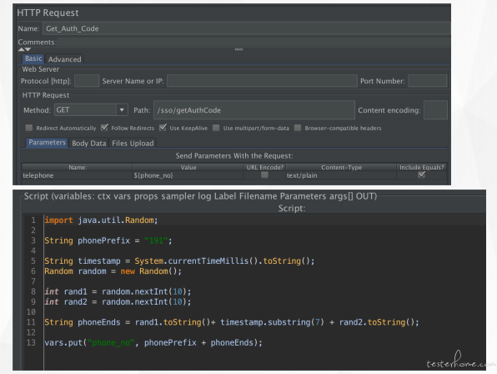Click the Comments input field
Viewport: 497px width, 374px height.
click(254, 43)
